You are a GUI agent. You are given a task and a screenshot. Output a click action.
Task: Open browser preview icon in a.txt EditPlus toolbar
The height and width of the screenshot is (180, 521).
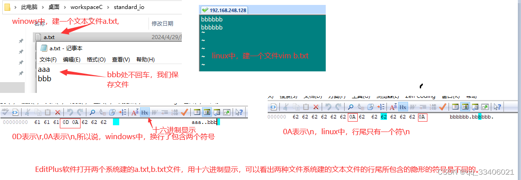pos(15,112)
